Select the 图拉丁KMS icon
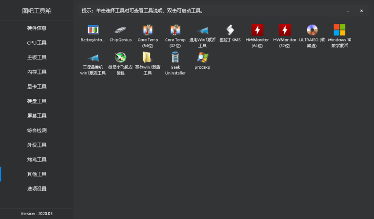Viewport: 374px width, 219px height. coord(230,30)
